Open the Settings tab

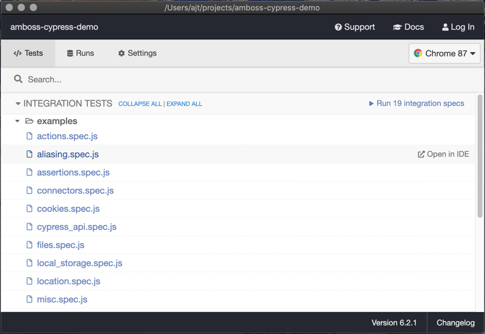click(x=137, y=53)
